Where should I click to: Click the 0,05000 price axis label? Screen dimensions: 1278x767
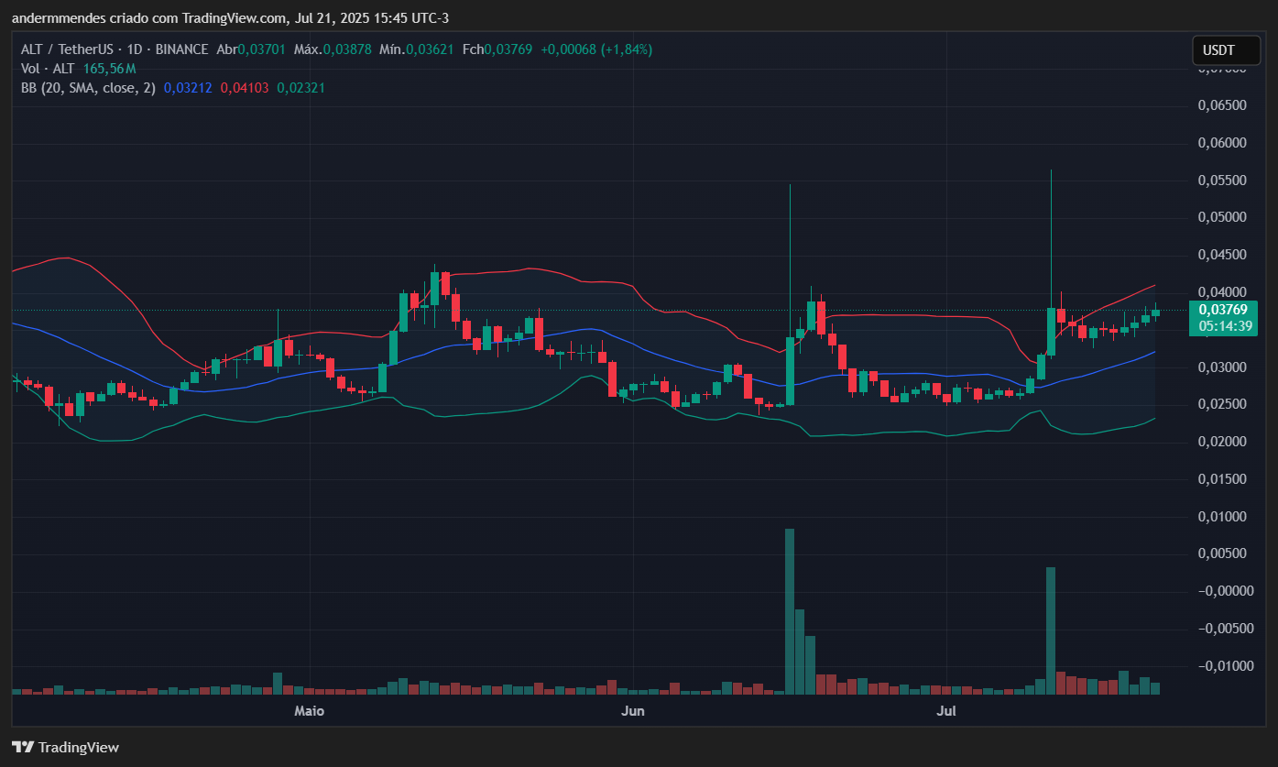click(1221, 218)
